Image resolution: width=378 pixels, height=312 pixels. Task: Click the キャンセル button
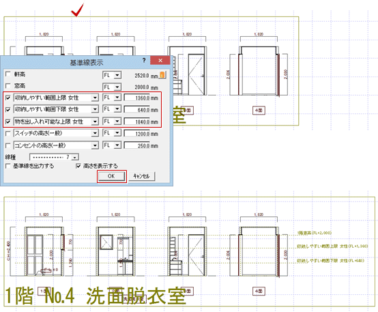141,176
